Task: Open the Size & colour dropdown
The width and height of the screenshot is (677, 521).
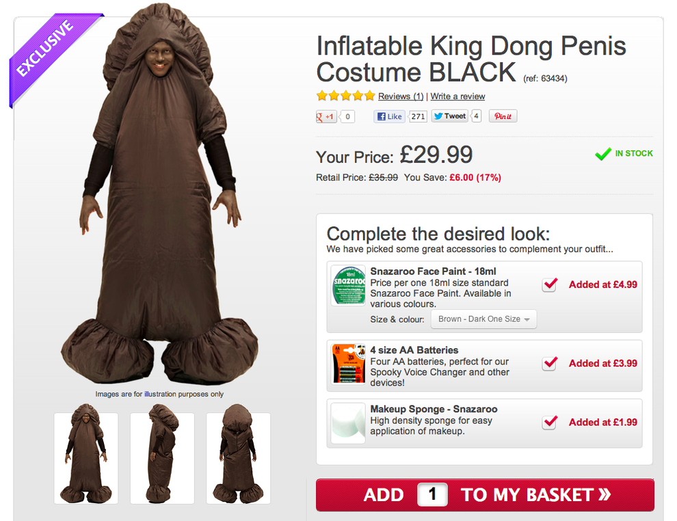Action: (x=483, y=319)
